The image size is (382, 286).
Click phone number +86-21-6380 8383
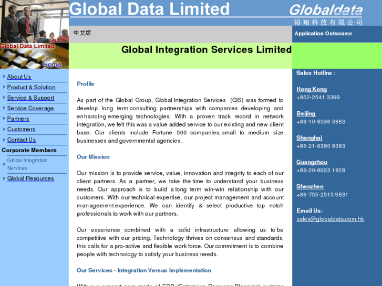(321, 146)
